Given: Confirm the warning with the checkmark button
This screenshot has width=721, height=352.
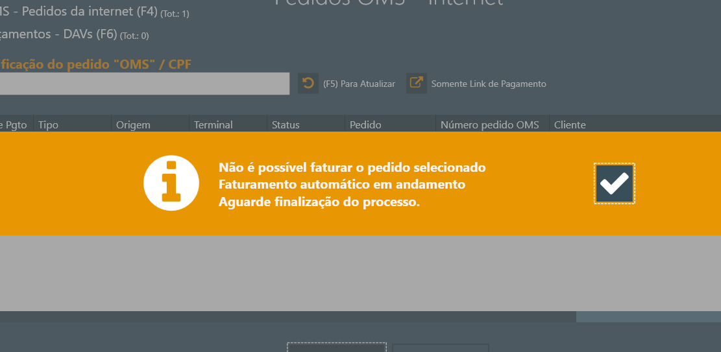Looking at the screenshot, I should pyautogui.click(x=614, y=183).
